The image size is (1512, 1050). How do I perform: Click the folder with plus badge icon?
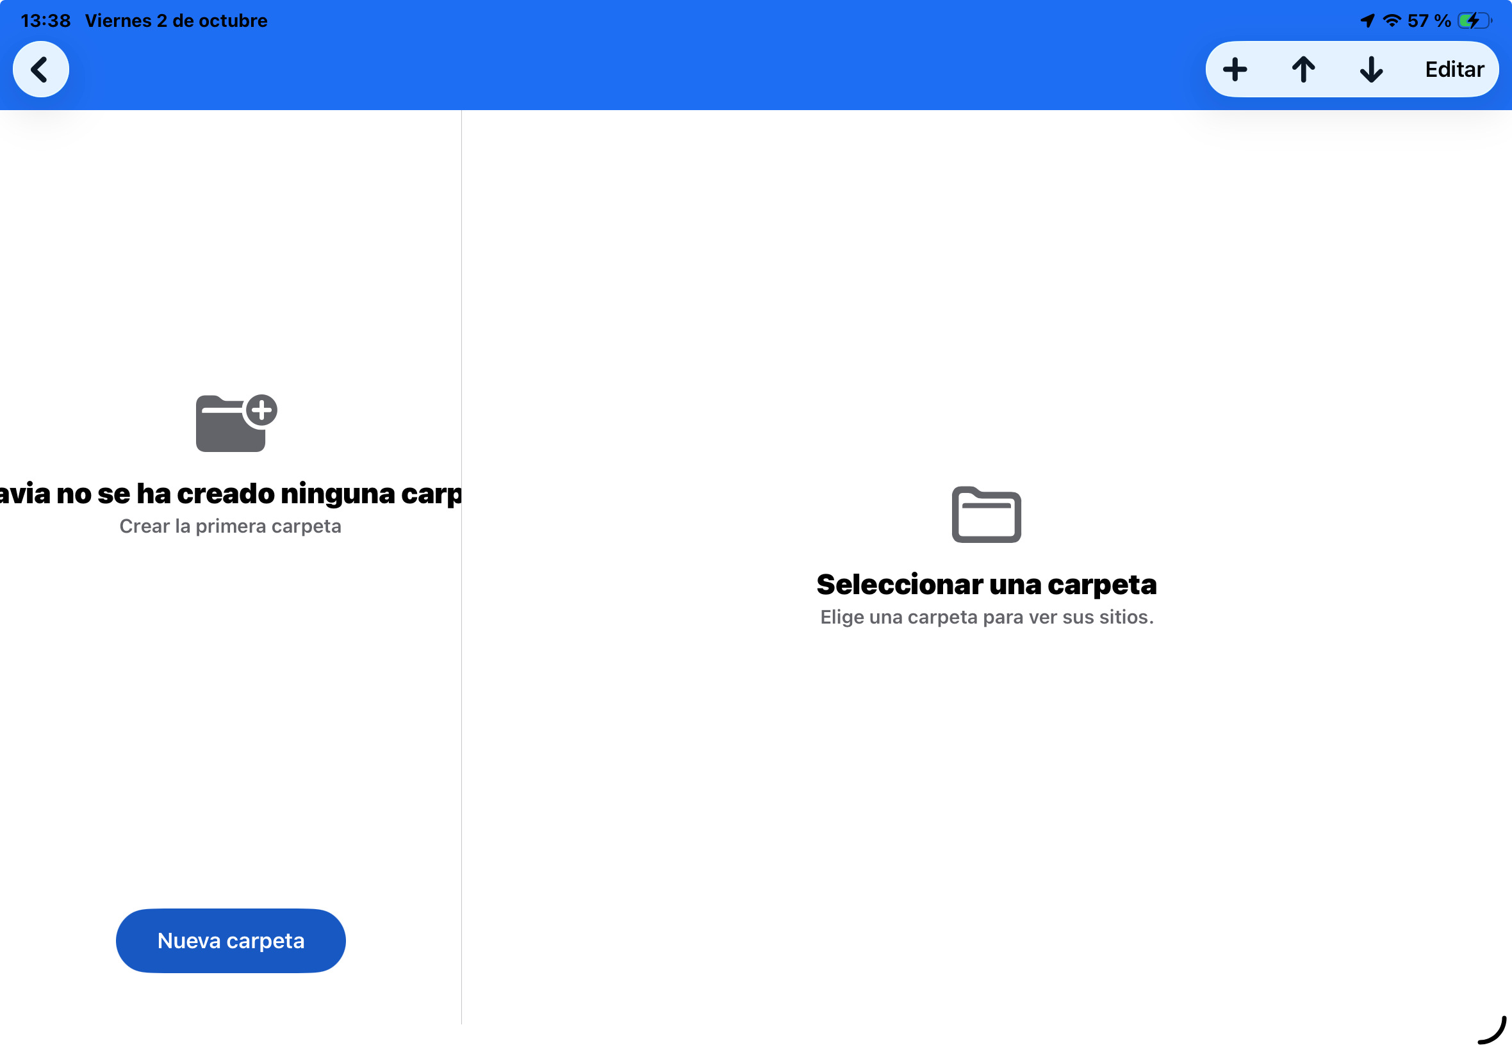[x=236, y=423]
